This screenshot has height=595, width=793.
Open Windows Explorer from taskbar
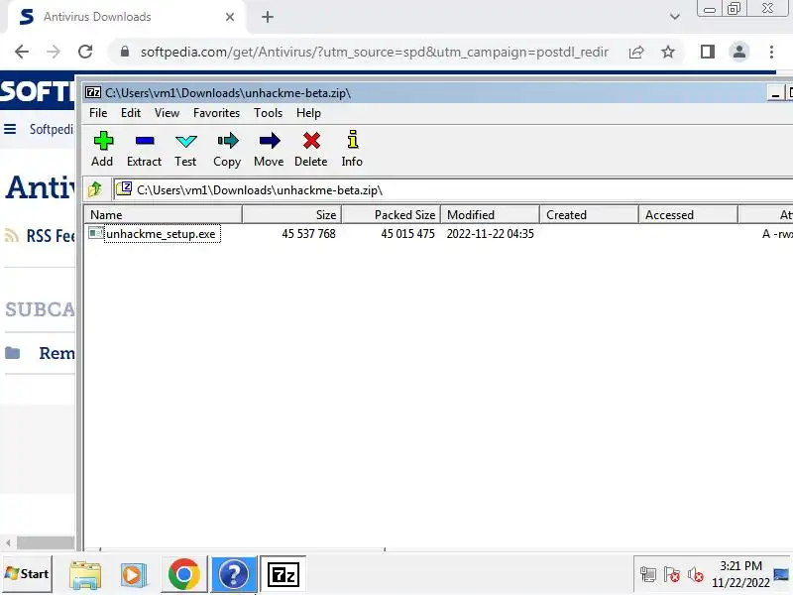(x=85, y=575)
